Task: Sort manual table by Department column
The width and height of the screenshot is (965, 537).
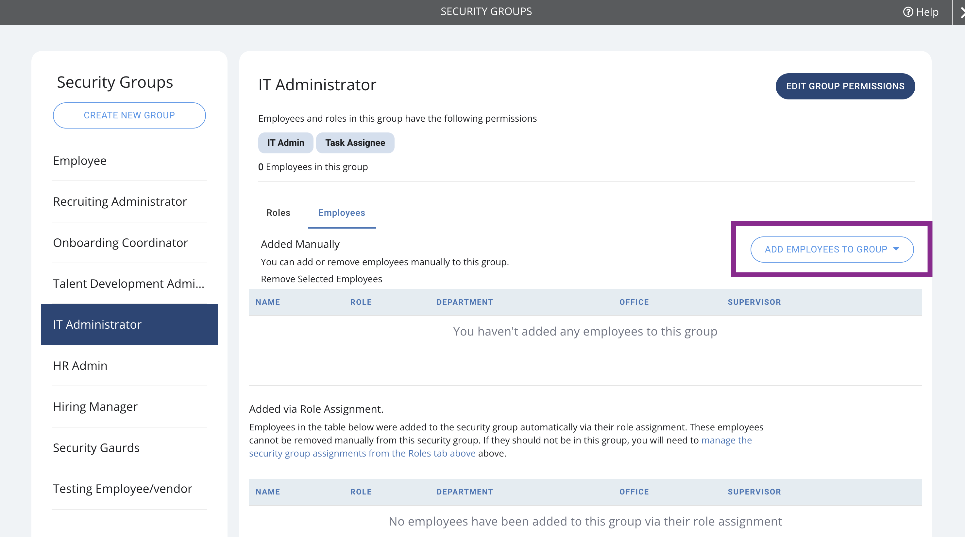Action: (465, 302)
